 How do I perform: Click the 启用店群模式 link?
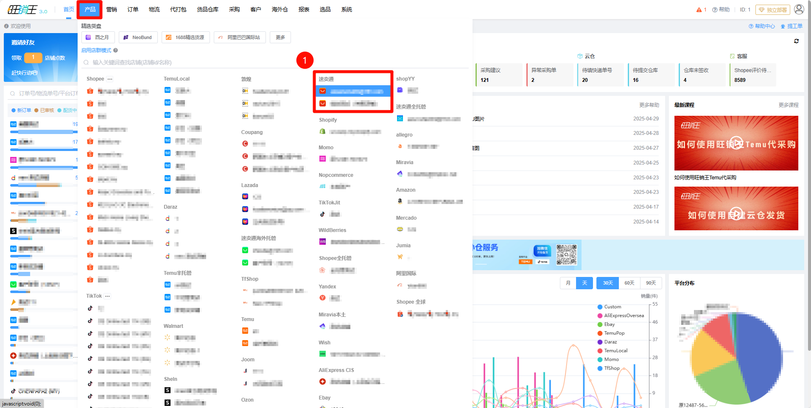point(96,50)
